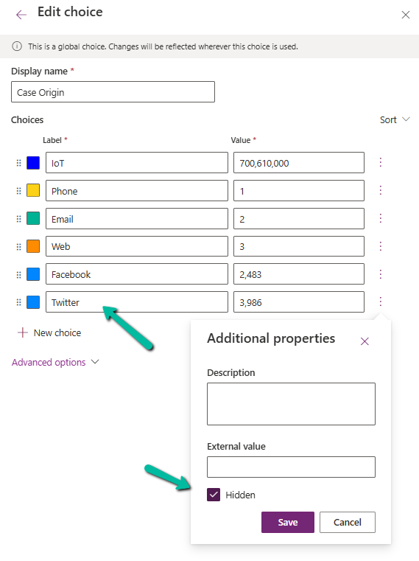Close the Additional properties popup
Screen dimensions: 419x561
click(x=365, y=341)
